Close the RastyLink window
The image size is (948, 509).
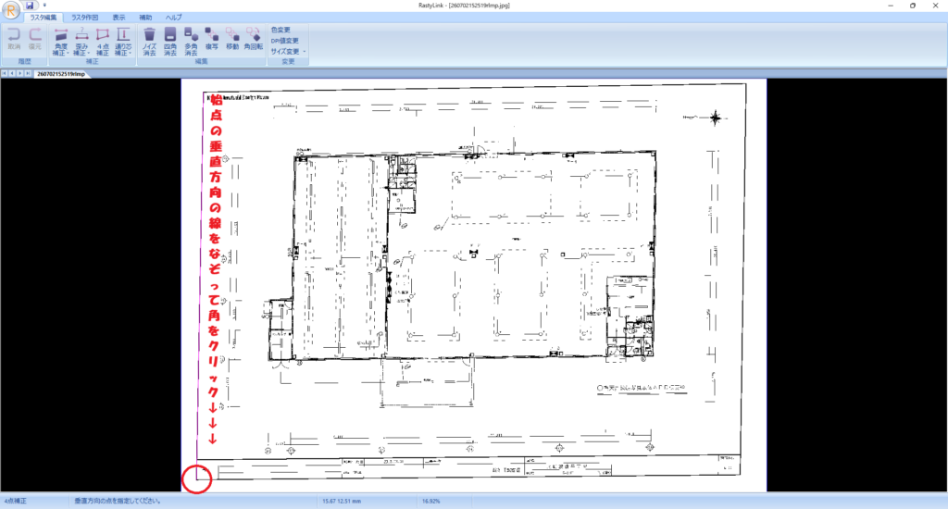(935, 6)
